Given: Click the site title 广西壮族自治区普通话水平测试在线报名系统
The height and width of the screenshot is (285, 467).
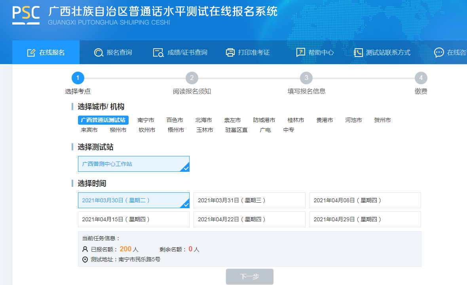Looking at the screenshot, I should coord(163,11).
